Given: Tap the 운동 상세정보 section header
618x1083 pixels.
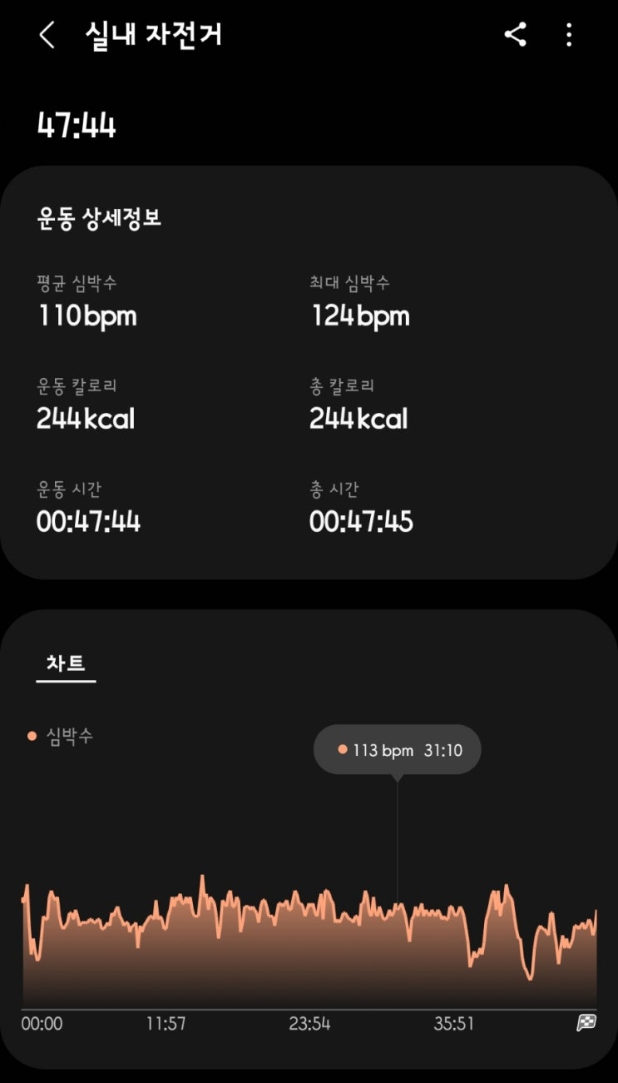Looking at the screenshot, I should point(99,218).
